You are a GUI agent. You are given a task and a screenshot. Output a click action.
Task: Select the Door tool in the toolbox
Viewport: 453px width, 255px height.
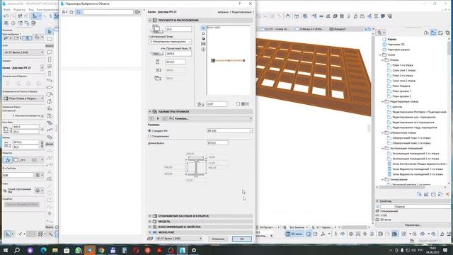[x=50, y=59]
